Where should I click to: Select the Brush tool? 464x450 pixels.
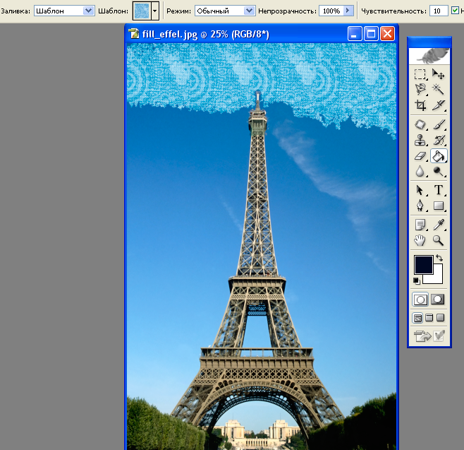(438, 124)
